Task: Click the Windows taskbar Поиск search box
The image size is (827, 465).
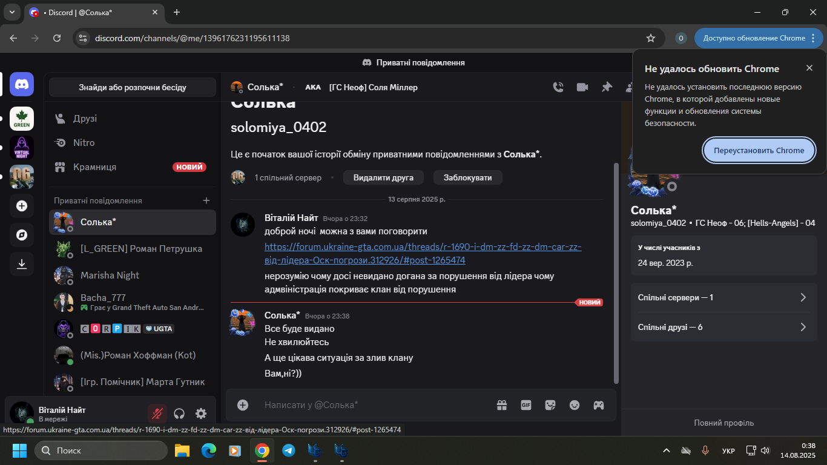Action: coord(101,450)
